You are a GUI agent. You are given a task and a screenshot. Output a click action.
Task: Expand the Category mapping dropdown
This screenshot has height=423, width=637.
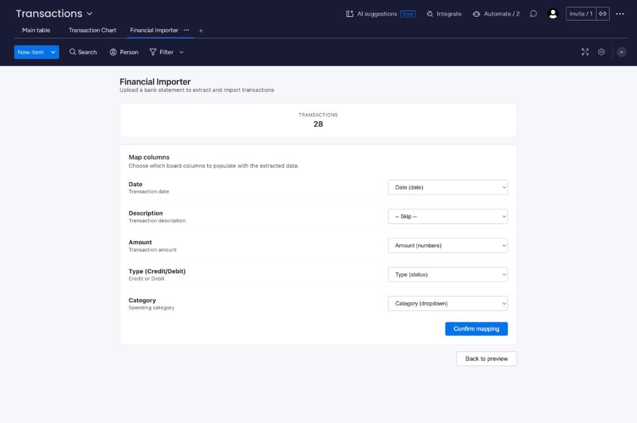coord(447,304)
